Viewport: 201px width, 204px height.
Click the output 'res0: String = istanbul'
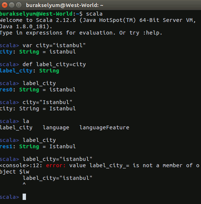click(38, 90)
